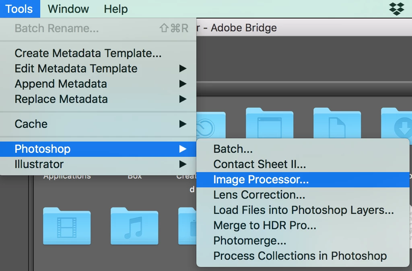Open the Tools menu

click(19, 9)
